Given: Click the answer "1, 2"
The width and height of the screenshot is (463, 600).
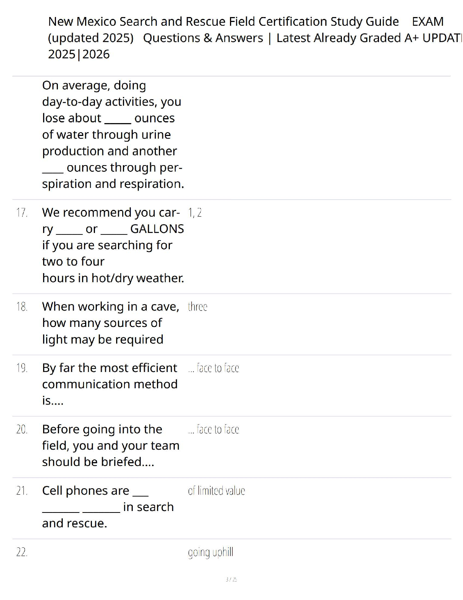Looking at the screenshot, I should (195, 212).
